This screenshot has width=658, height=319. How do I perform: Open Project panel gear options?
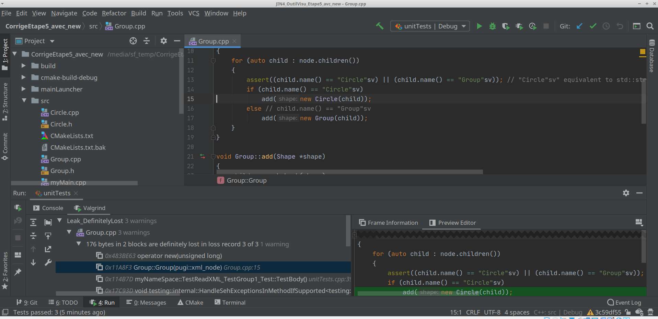tap(164, 41)
